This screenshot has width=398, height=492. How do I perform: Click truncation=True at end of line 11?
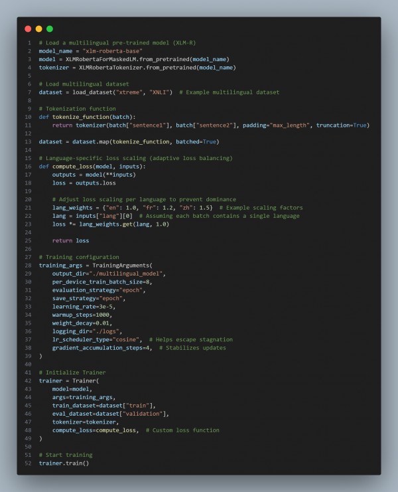[x=341, y=125]
